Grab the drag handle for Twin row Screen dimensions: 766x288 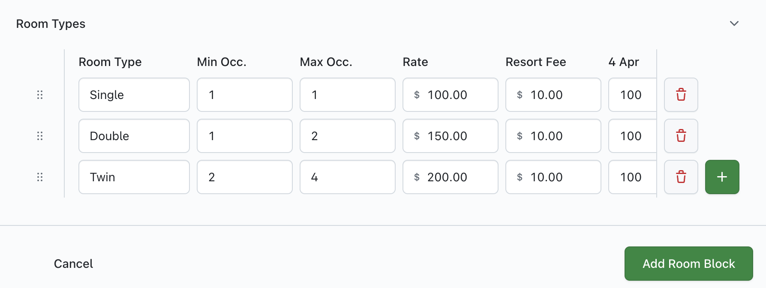click(40, 177)
